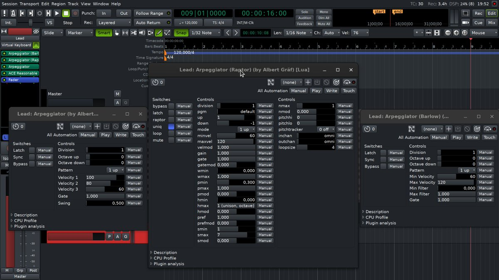Select the Range tool icon
Screen dimensions: 499x280
pyautogui.click(x=125, y=33)
